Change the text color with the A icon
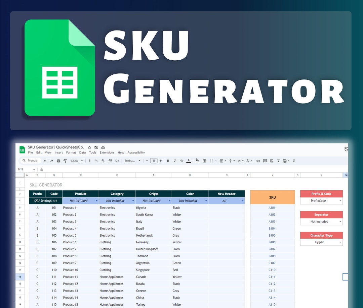This screenshot has height=308, width=363. [189, 161]
